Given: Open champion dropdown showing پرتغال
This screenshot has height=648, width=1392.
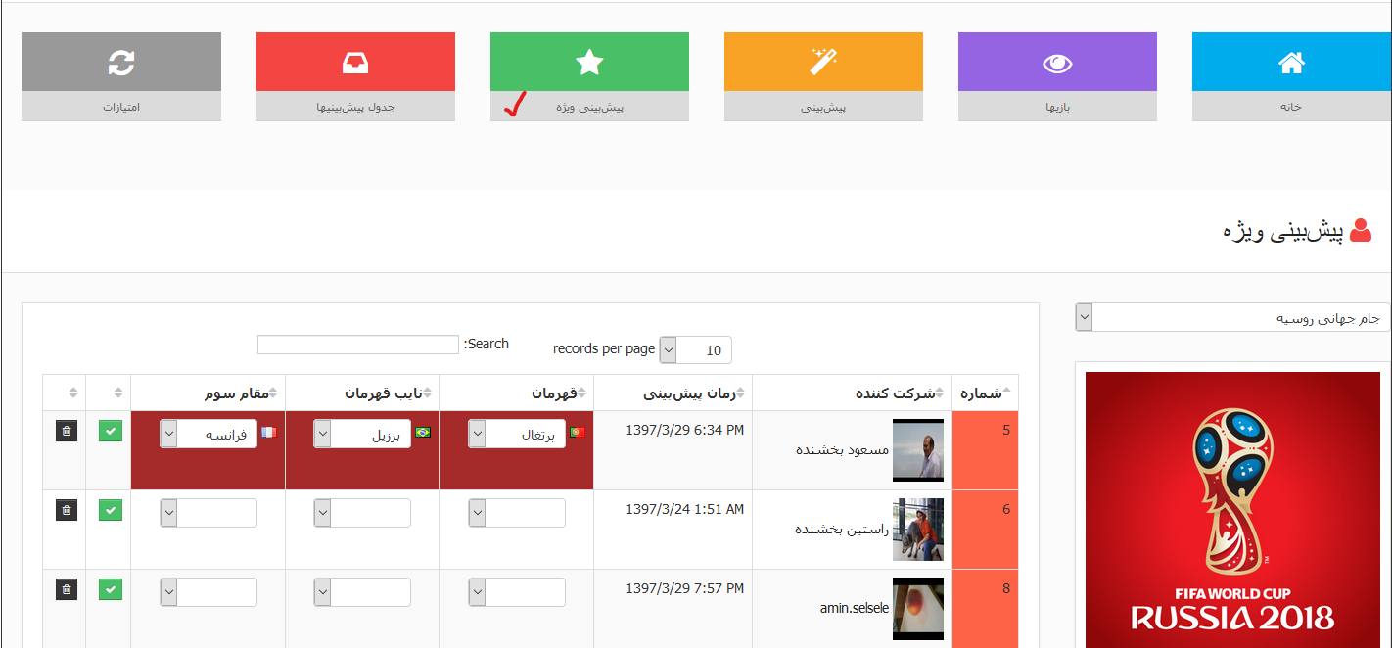Looking at the screenshot, I should pyautogui.click(x=517, y=435).
